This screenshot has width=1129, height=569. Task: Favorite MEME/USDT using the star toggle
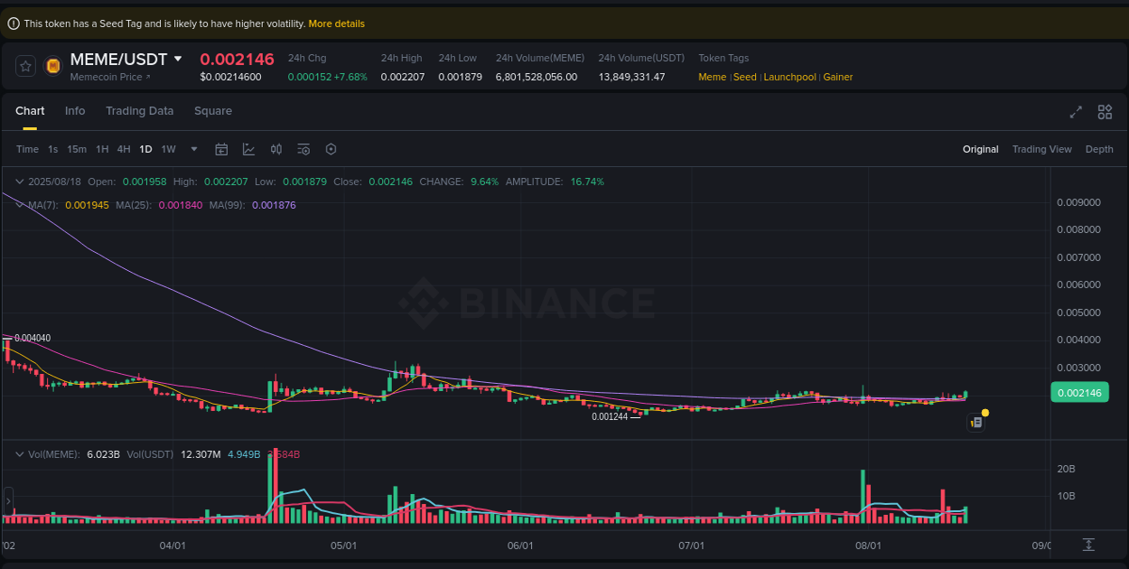tap(24, 66)
